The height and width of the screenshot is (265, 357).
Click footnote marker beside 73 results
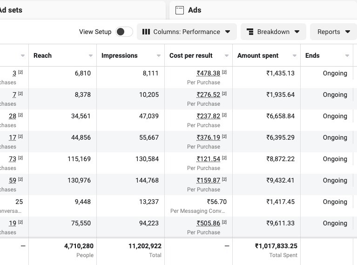click(20, 158)
